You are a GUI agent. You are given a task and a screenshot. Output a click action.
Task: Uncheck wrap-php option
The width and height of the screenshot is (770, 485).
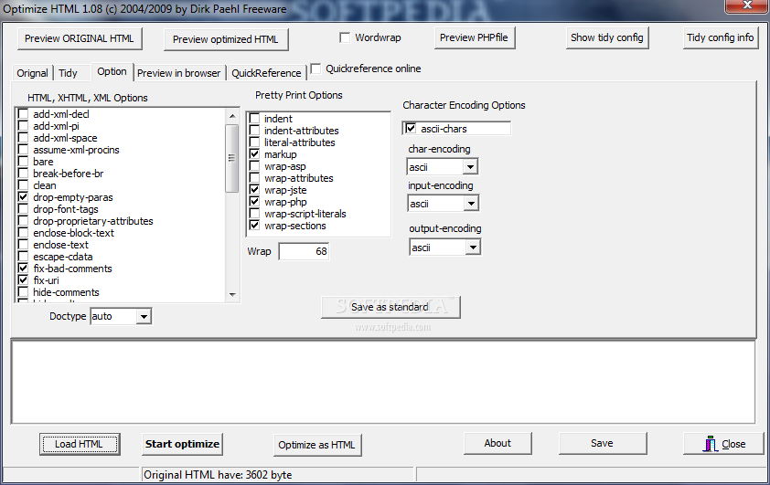point(254,202)
